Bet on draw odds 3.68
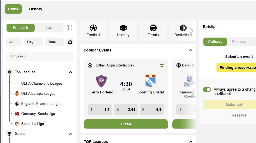 click(126, 109)
